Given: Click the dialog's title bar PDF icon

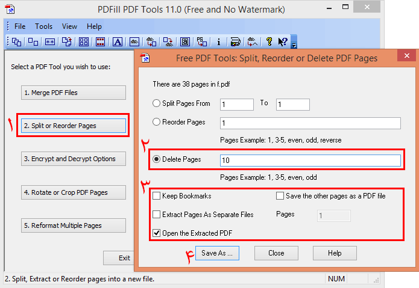Looking at the screenshot, I should tap(145, 58).
